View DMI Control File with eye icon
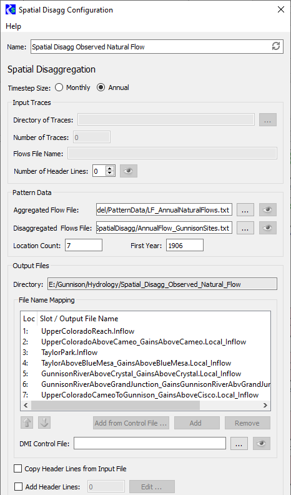 pos(262,444)
